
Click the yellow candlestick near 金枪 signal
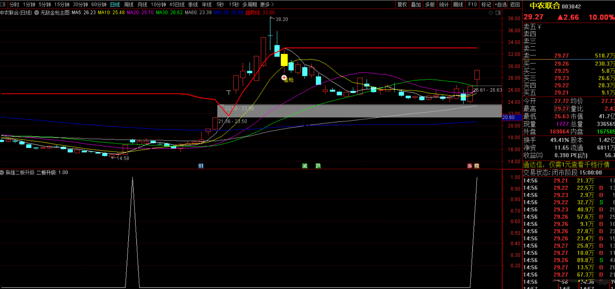[284, 60]
